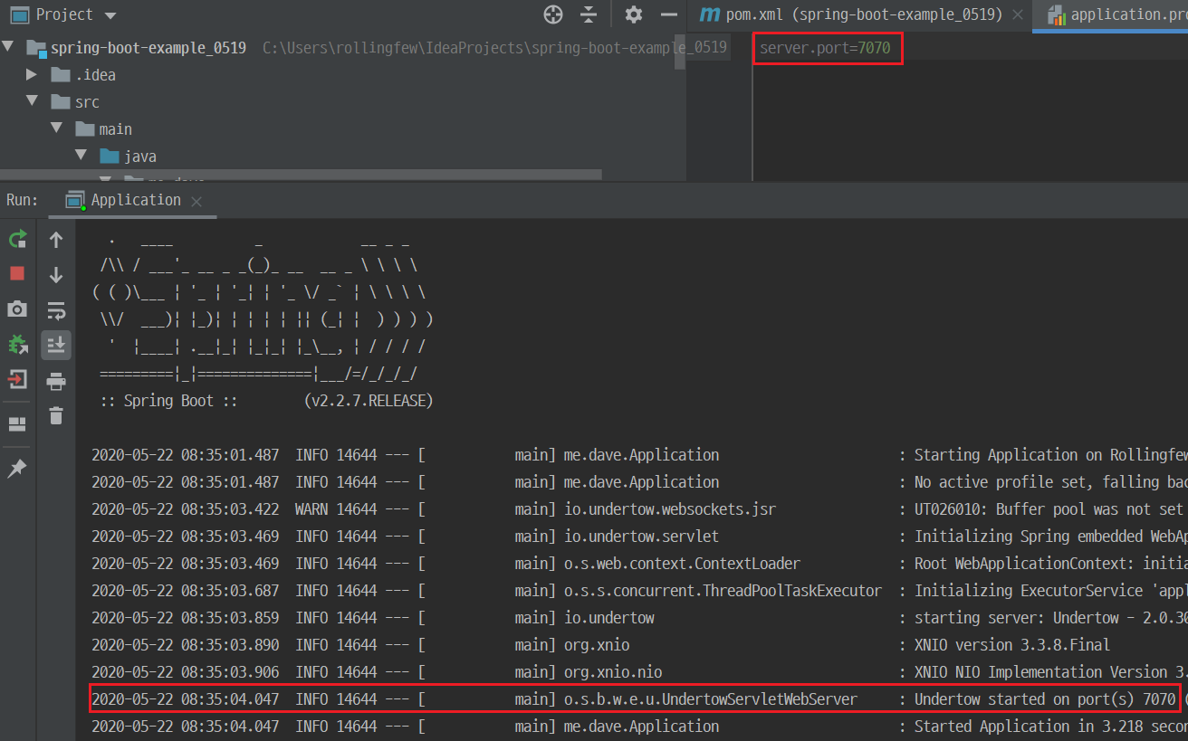The height and width of the screenshot is (741, 1188).
Task: Click the Up arrow in console toolbar
Action: (56, 240)
